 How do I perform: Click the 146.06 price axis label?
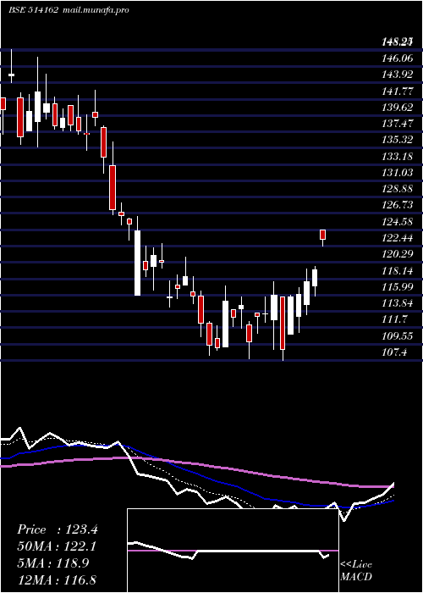coord(397,58)
